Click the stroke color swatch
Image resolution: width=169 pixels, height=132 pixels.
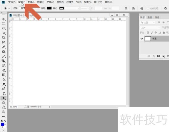(x=62, y=8)
